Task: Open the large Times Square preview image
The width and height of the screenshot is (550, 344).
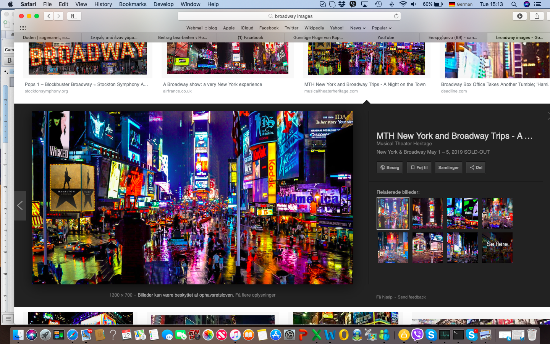Action: pyautogui.click(x=192, y=198)
